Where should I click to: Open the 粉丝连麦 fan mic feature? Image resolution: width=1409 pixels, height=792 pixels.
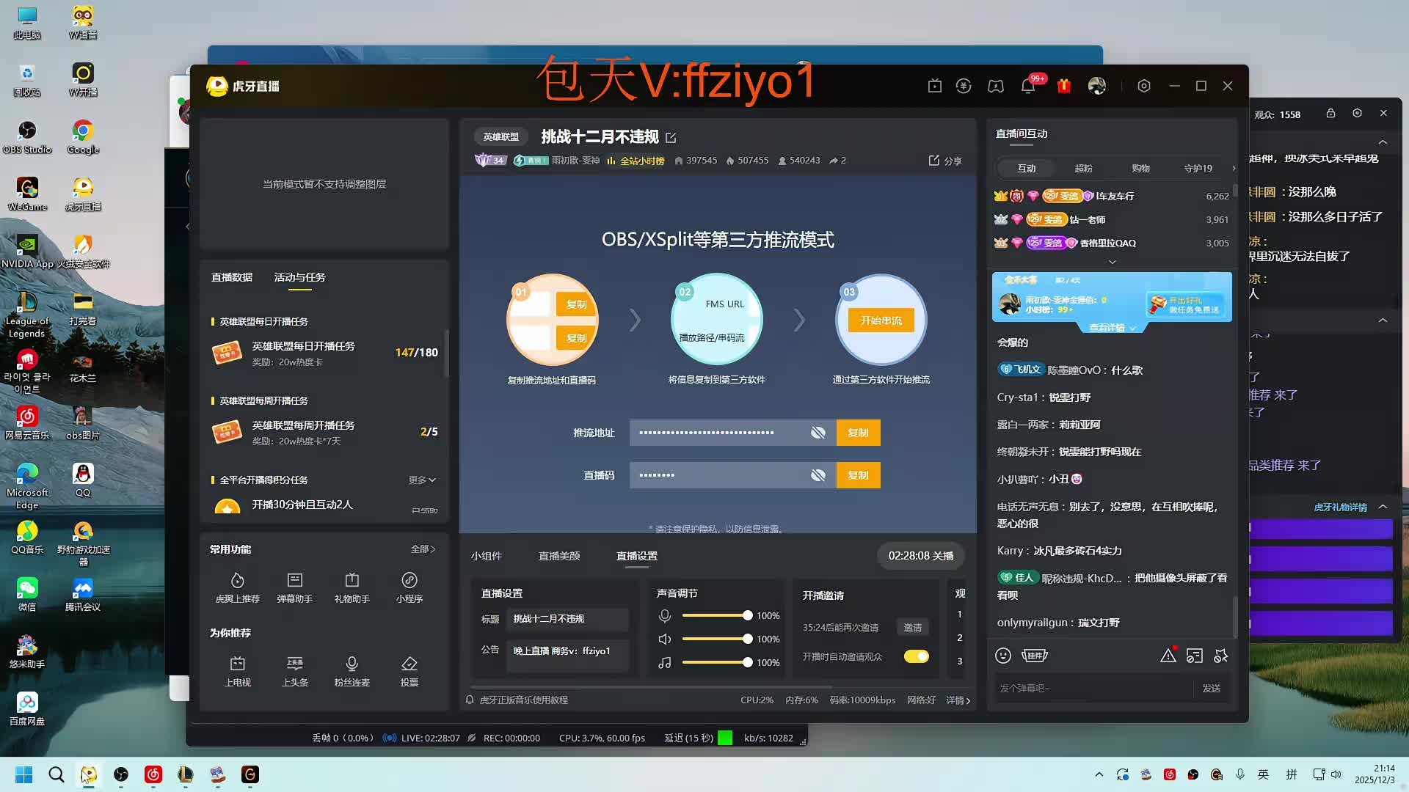352,671
